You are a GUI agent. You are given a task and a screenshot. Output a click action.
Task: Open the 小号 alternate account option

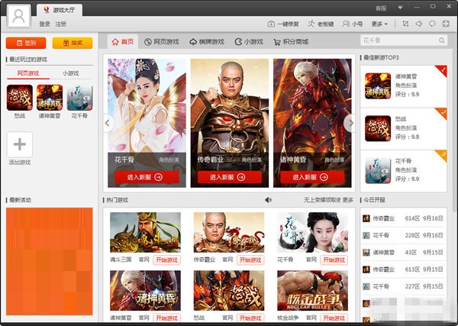coord(353,24)
